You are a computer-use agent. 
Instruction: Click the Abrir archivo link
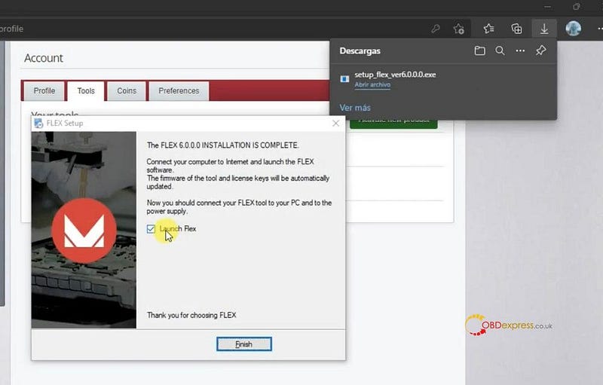tap(372, 84)
